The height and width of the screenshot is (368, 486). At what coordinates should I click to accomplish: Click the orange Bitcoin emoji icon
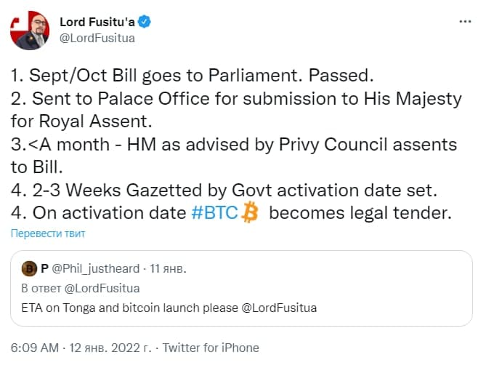249,212
